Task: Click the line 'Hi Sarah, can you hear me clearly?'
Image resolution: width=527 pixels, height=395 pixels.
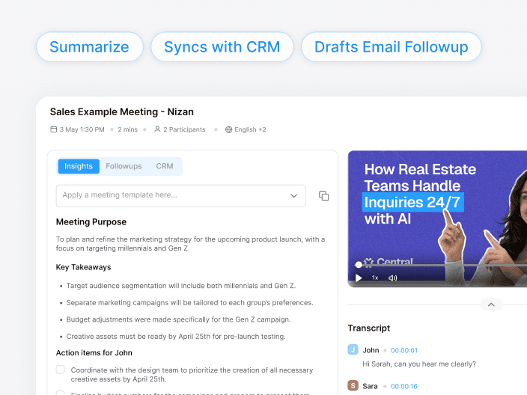Action: (419, 364)
